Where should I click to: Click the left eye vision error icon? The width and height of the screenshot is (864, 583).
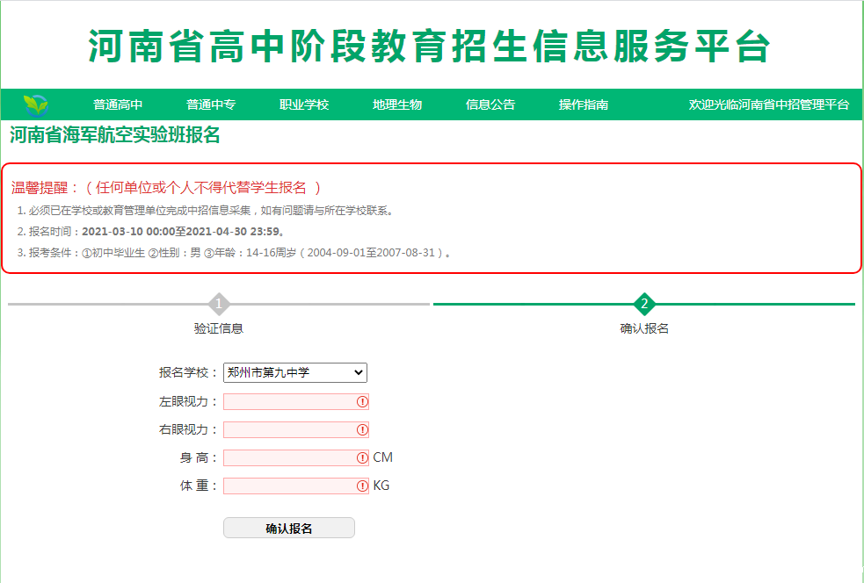pos(361,402)
